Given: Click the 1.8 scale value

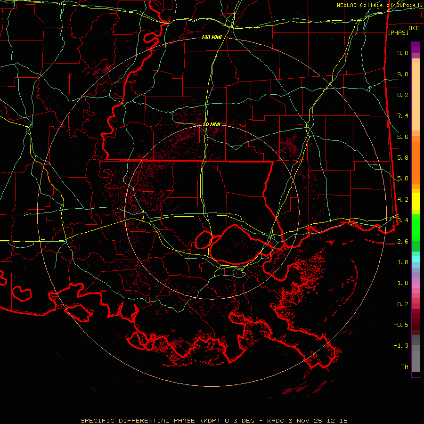Looking at the screenshot, I should click(403, 262).
